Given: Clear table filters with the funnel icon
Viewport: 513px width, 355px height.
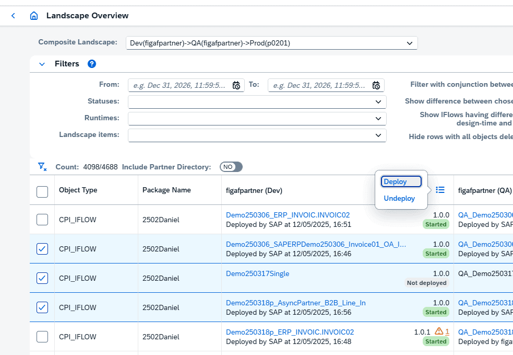Looking at the screenshot, I should click(x=42, y=166).
